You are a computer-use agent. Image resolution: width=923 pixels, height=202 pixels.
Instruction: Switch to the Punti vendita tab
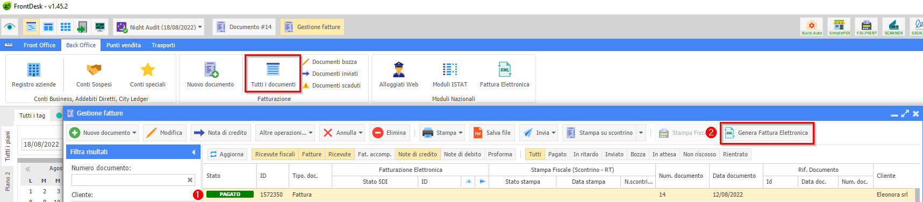pyautogui.click(x=124, y=45)
